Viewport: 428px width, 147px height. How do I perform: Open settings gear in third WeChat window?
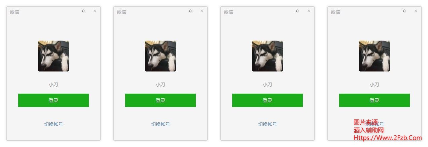(297, 11)
